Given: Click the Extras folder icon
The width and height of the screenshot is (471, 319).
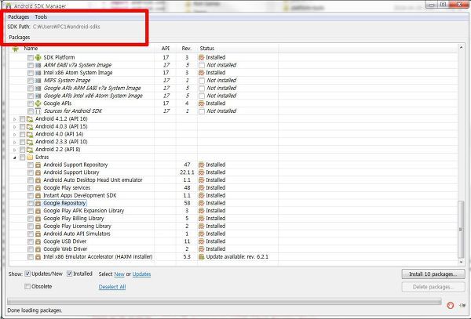Looking at the screenshot, I should coord(30,157).
